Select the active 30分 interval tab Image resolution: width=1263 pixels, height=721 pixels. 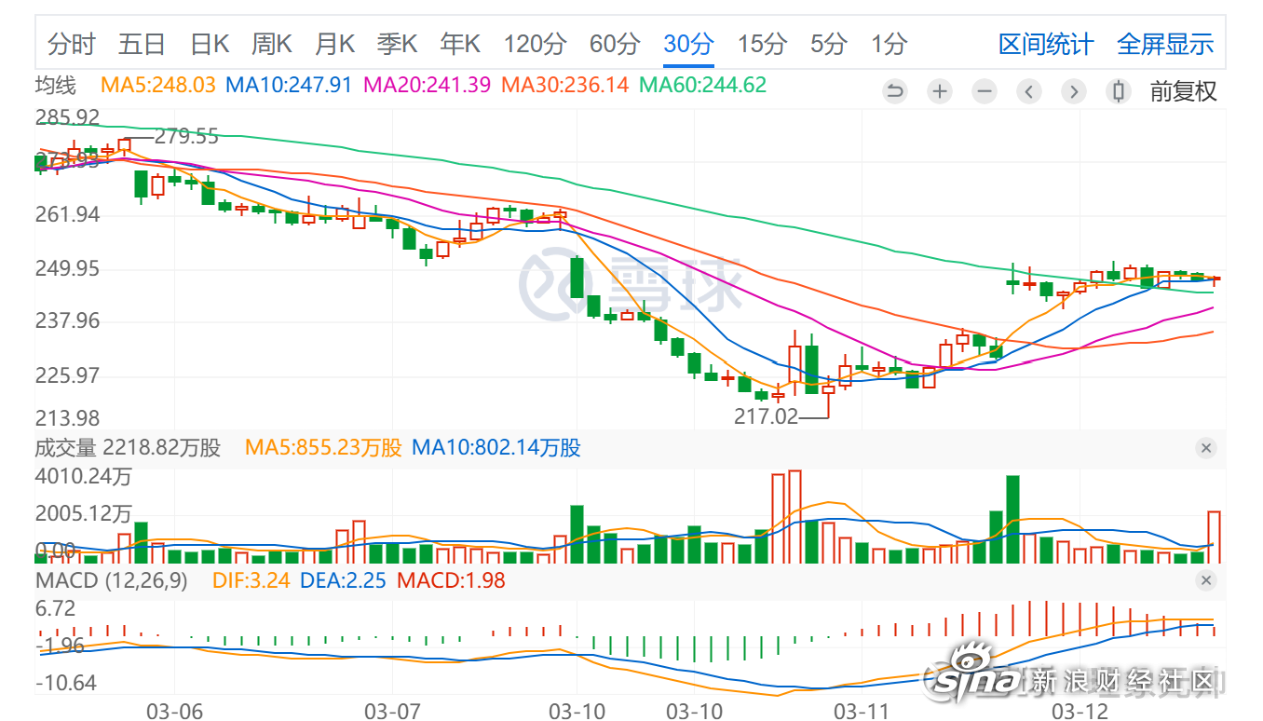pos(688,44)
